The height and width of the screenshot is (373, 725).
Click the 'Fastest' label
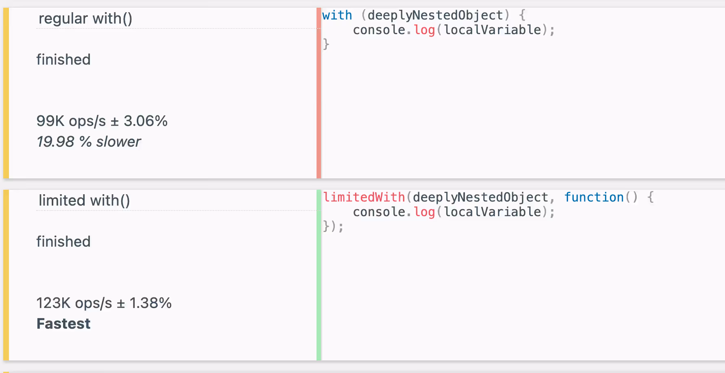(63, 324)
